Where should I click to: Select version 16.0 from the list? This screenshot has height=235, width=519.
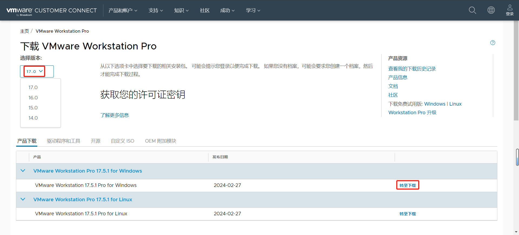click(x=33, y=98)
